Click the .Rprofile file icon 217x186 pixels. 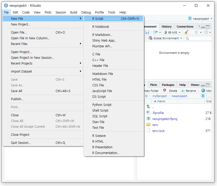[x=148, y=112]
